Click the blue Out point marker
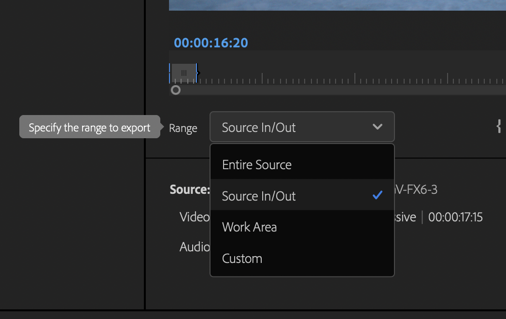Image resolution: width=506 pixels, height=319 pixels. pyautogui.click(x=197, y=72)
